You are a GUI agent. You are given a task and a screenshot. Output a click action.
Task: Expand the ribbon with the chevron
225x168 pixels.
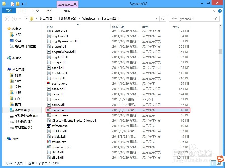214,11
